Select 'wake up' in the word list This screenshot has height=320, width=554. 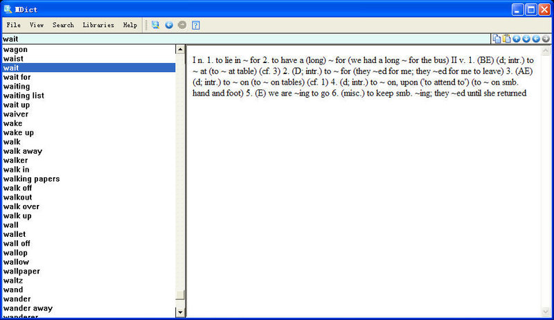click(18, 132)
